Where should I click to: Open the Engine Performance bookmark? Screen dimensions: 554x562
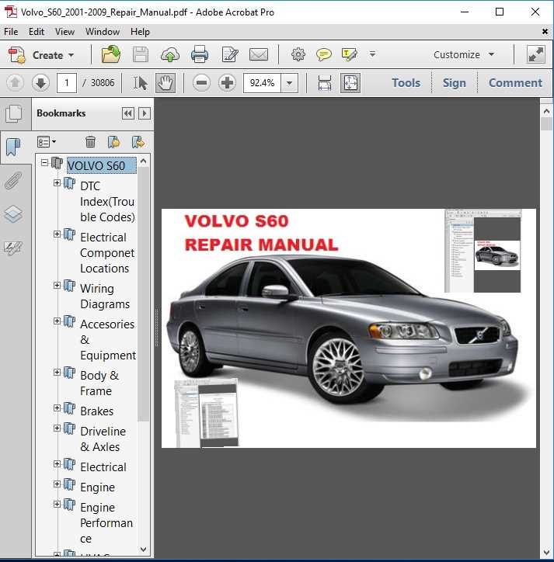[x=106, y=523]
